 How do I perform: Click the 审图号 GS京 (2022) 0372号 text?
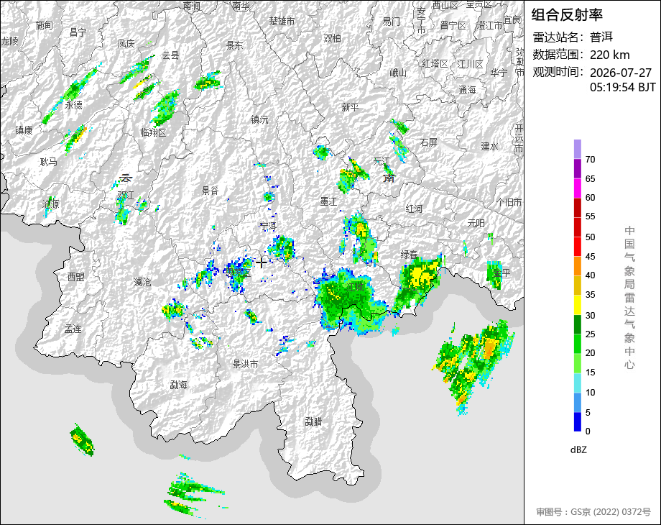tap(593, 512)
